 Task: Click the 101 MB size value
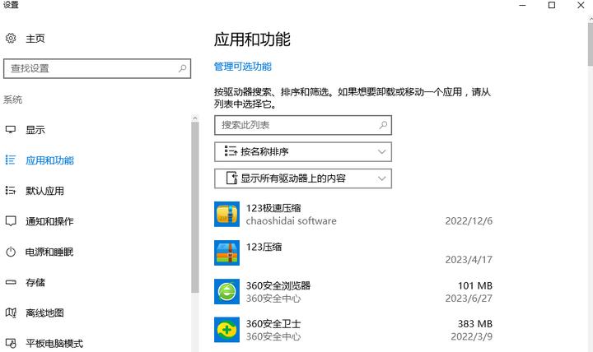475,286
